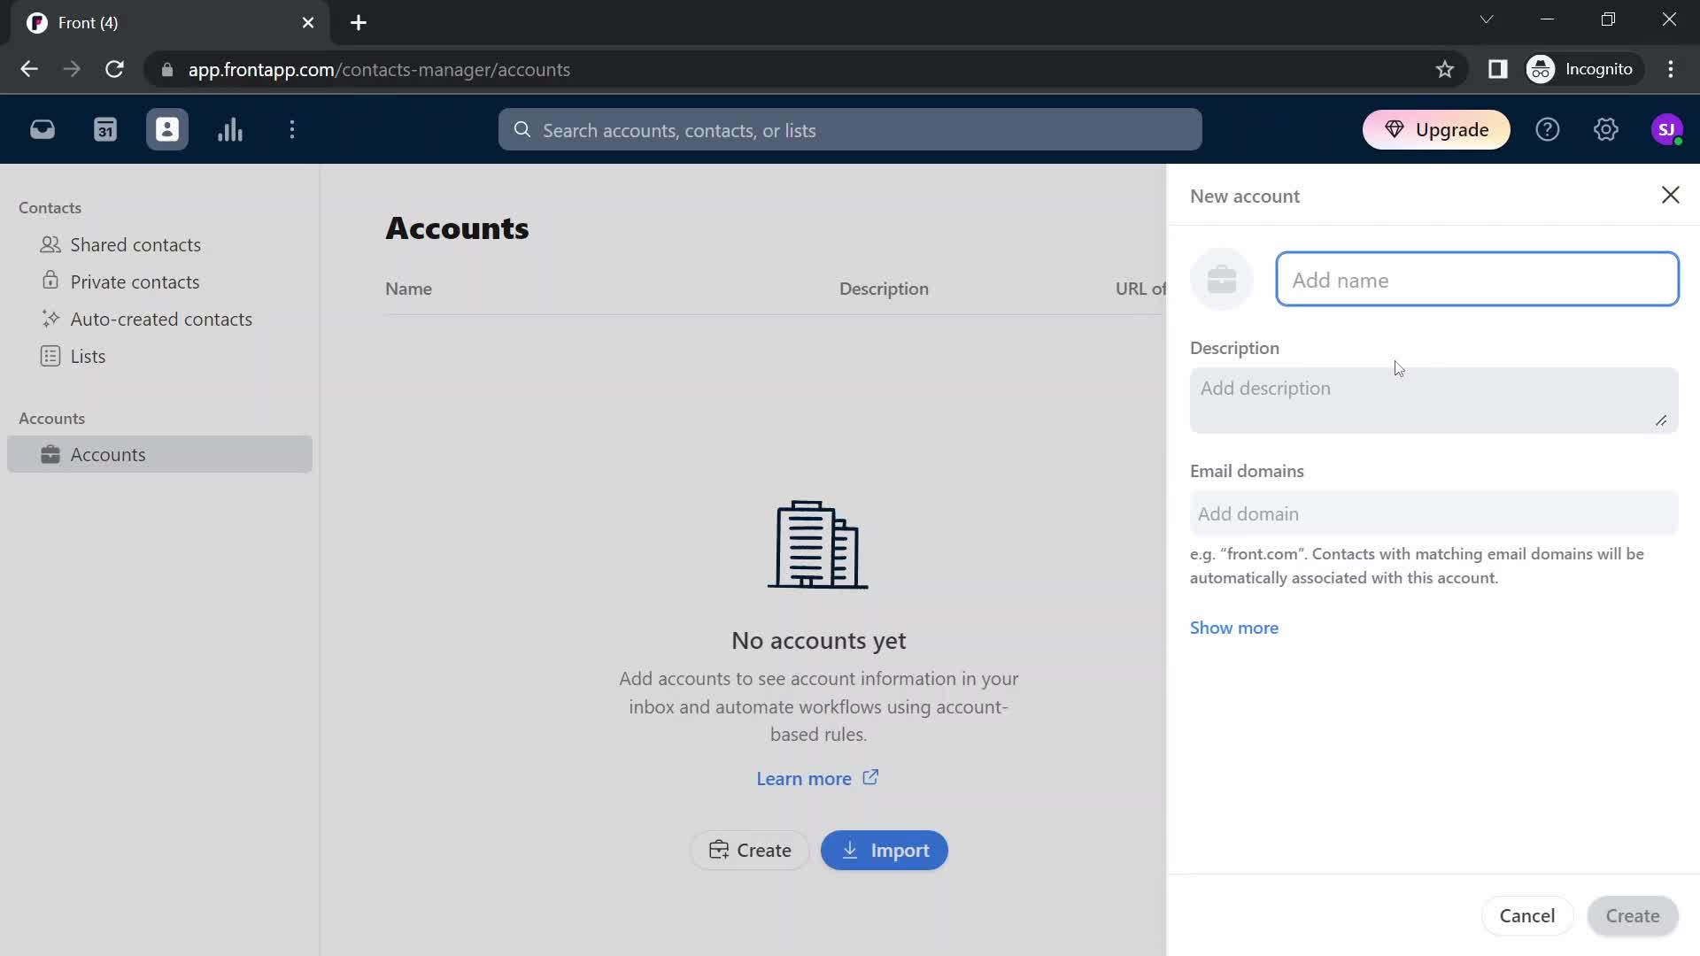Click the Upgrade diamond icon
This screenshot has height=956, width=1700.
1393,129
